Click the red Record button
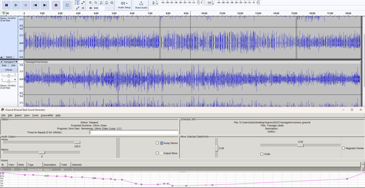 tap(56, 5)
